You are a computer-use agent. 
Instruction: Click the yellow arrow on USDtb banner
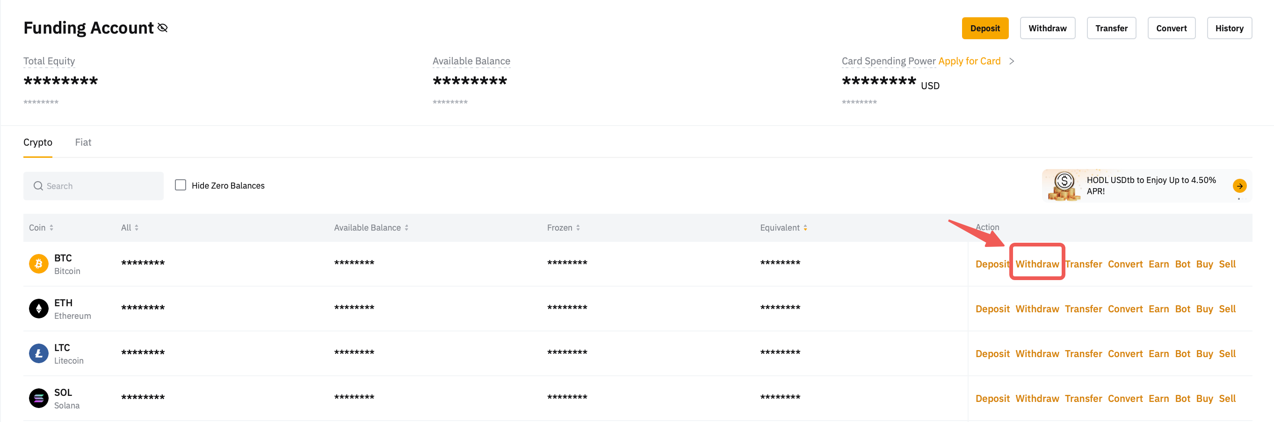[x=1239, y=186]
